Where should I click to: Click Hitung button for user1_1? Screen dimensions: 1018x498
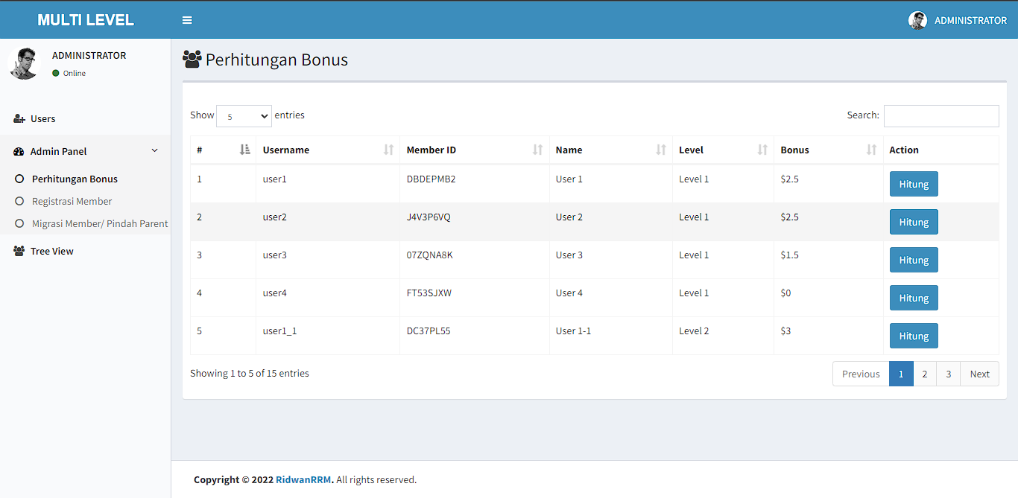coord(914,336)
